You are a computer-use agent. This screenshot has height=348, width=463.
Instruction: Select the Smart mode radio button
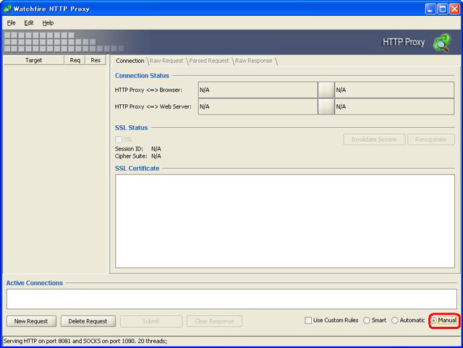pos(368,321)
